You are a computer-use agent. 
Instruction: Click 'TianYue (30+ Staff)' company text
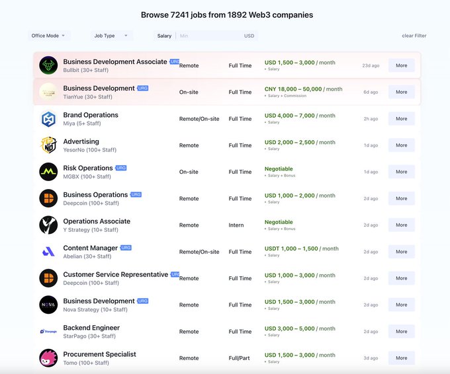pos(87,97)
